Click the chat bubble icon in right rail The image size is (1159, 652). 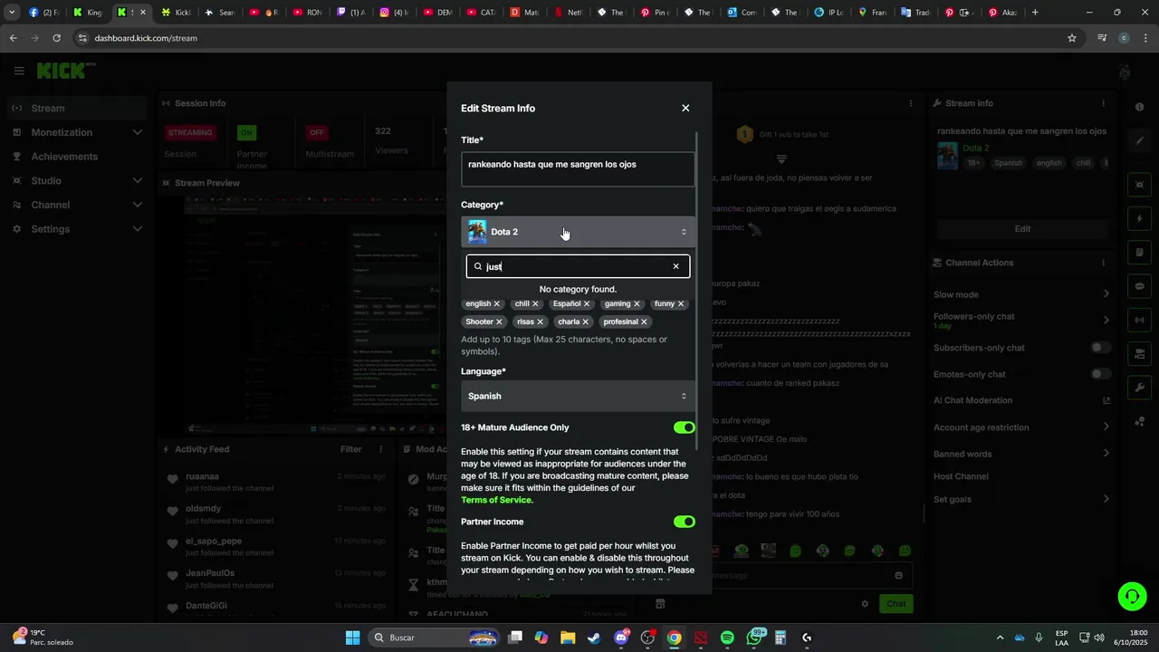(x=1139, y=286)
